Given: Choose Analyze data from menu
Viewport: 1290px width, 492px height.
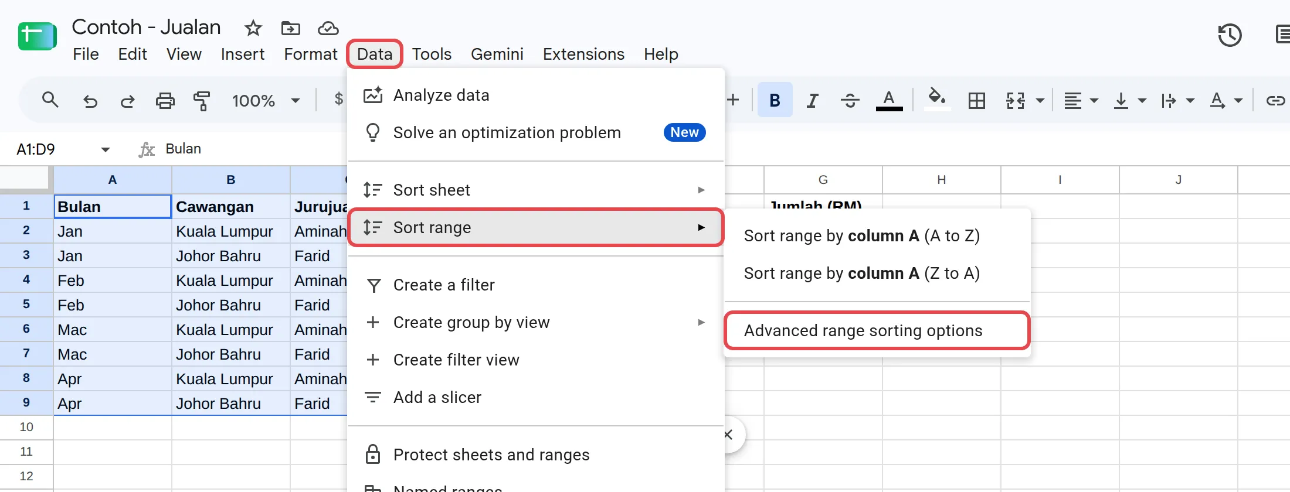Looking at the screenshot, I should pos(535,95).
